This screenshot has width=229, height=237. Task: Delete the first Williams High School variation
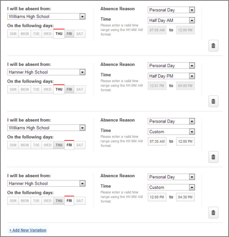click(213, 46)
